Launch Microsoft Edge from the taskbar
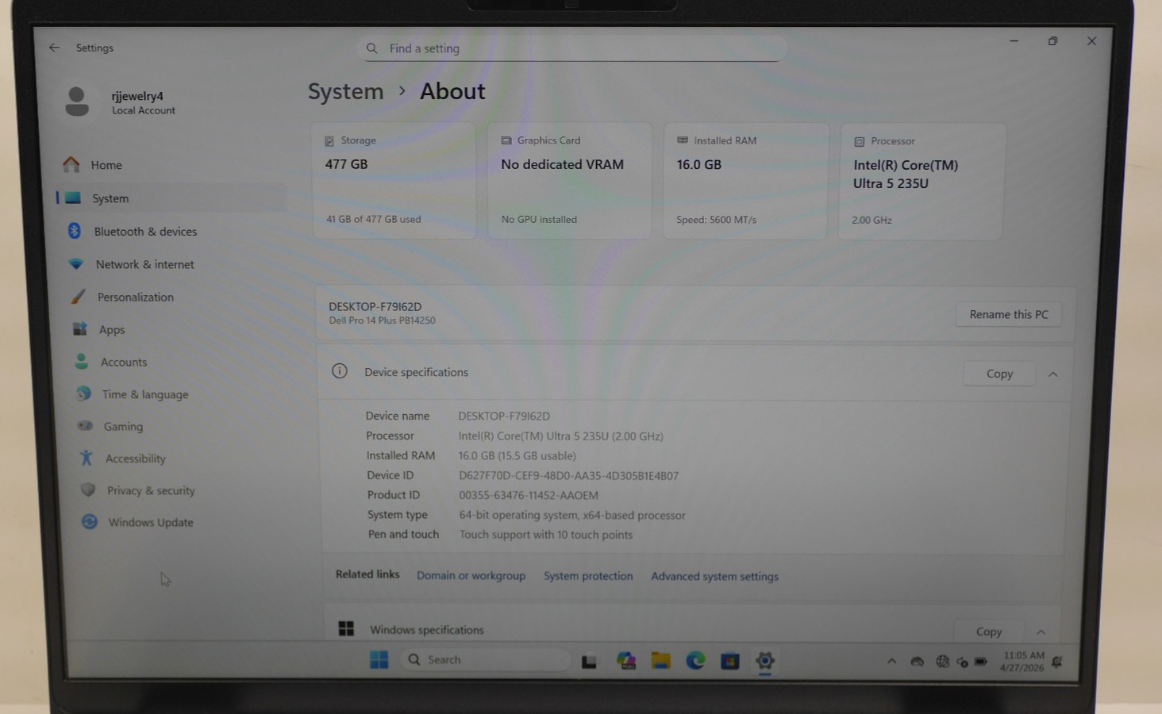 [696, 660]
